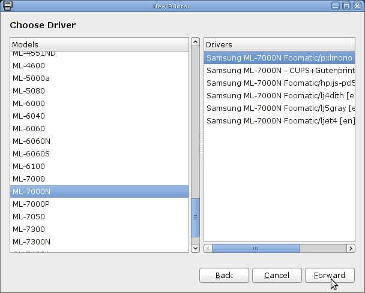365x293 pixels.
Task: Click the Drivers horizontal scrollbar thumb
Action: [256, 249]
